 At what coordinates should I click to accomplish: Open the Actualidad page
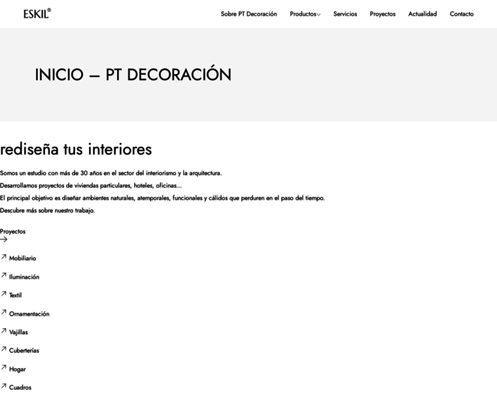tap(422, 14)
